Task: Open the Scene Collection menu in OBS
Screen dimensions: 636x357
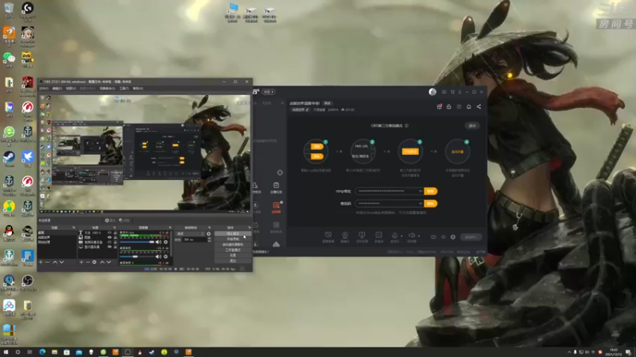Action: click(x=107, y=88)
